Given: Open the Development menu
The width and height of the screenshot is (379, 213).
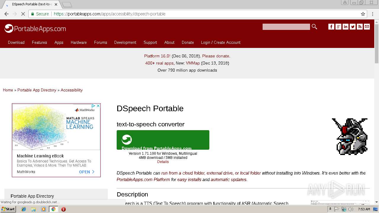Looking at the screenshot, I should click(x=125, y=42).
